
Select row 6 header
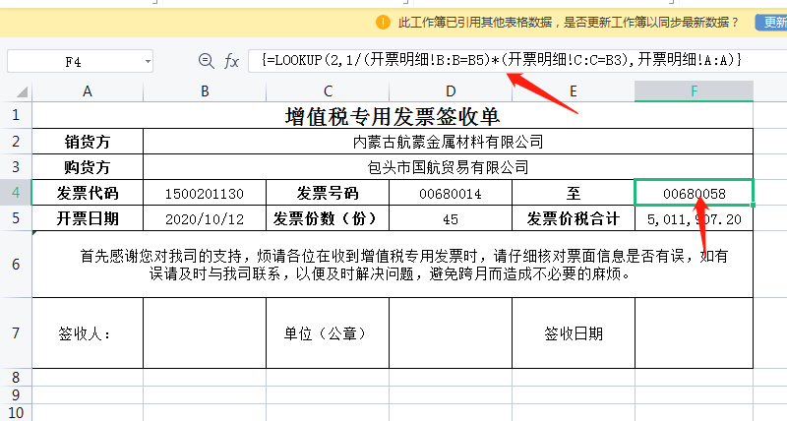(x=16, y=265)
